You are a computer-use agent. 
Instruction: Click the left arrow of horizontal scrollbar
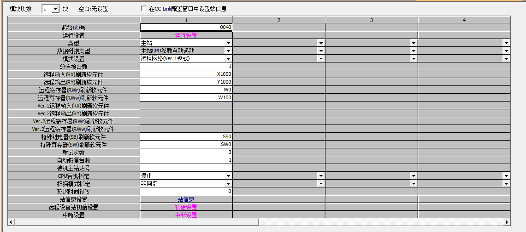pyautogui.click(x=11, y=222)
